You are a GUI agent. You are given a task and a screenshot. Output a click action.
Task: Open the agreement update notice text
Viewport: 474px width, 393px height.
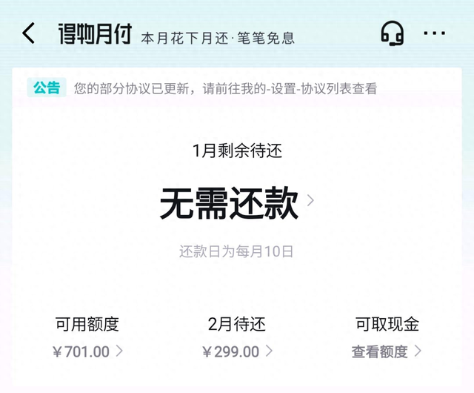pyautogui.click(x=225, y=88)
